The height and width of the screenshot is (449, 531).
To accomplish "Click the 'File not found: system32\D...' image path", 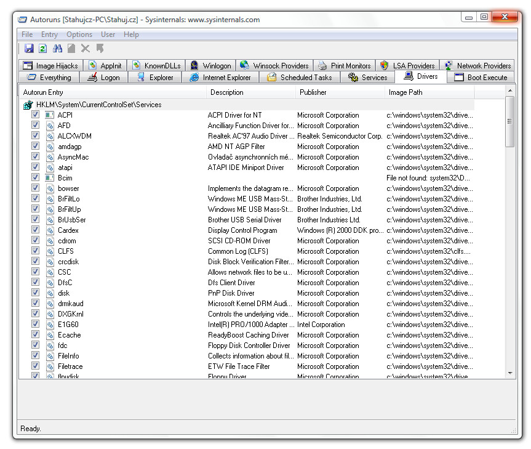I will coord(428,178).
